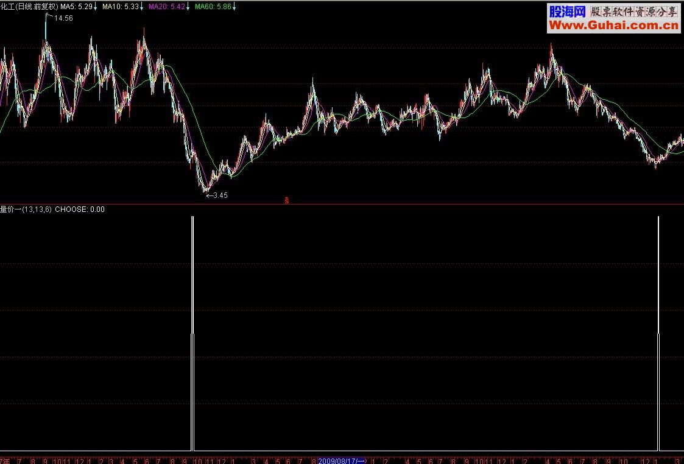
Task: Click the 化工(日线.前复权) chart title
Action: click(x=29, y=7)
